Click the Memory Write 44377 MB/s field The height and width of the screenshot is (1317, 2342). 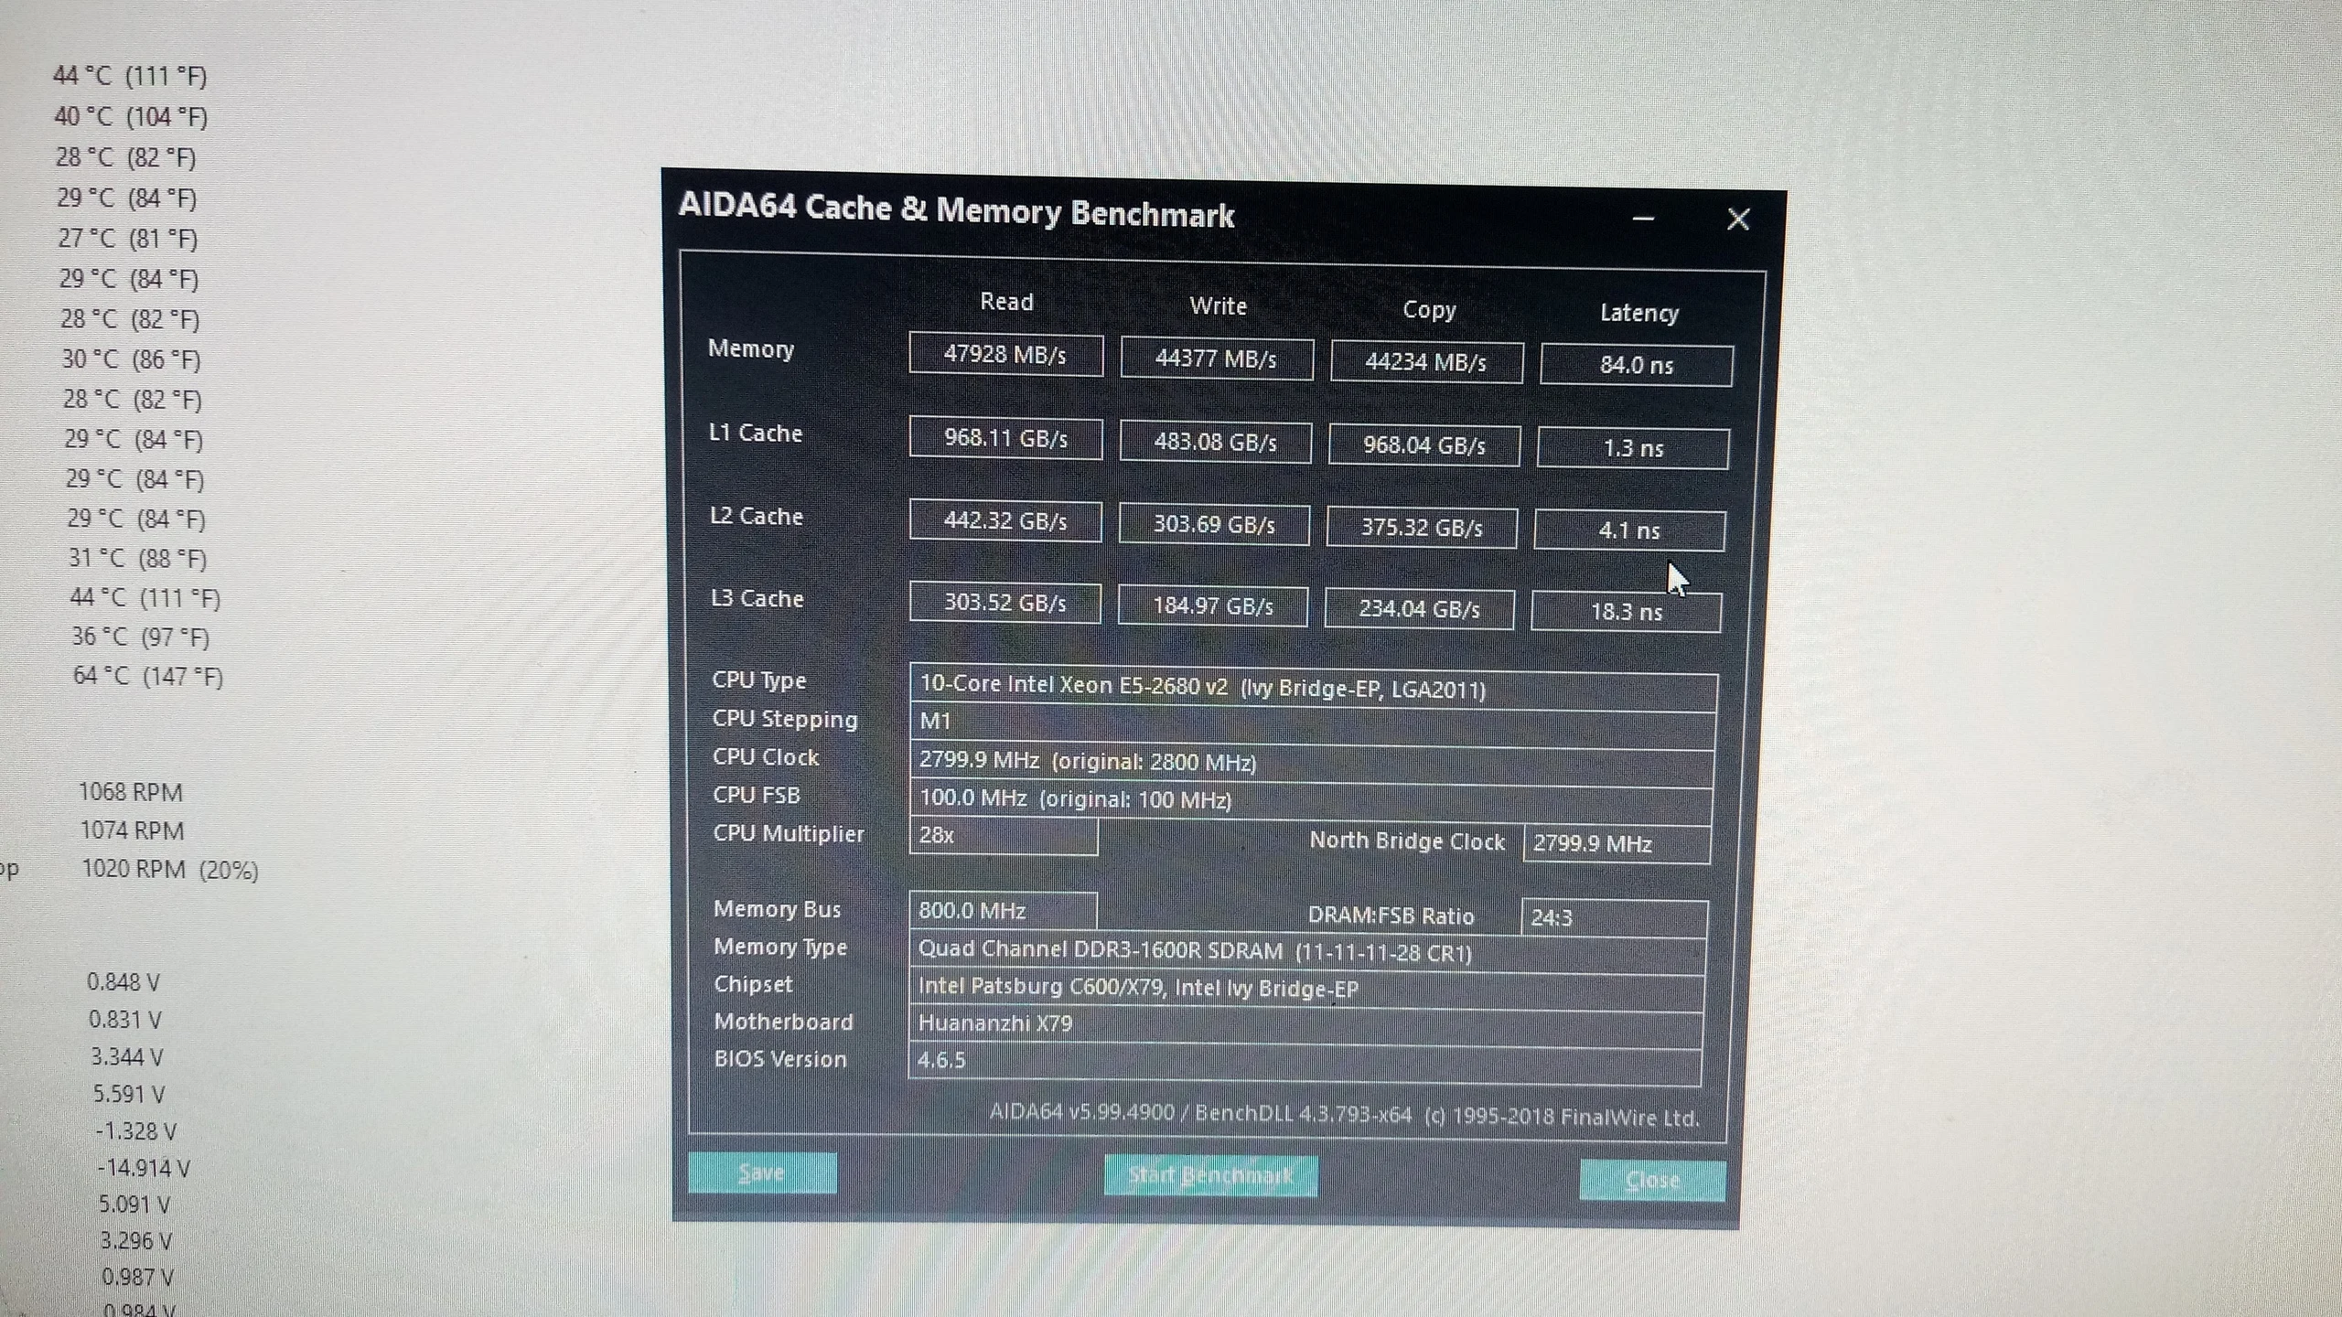pos(1216,359)
